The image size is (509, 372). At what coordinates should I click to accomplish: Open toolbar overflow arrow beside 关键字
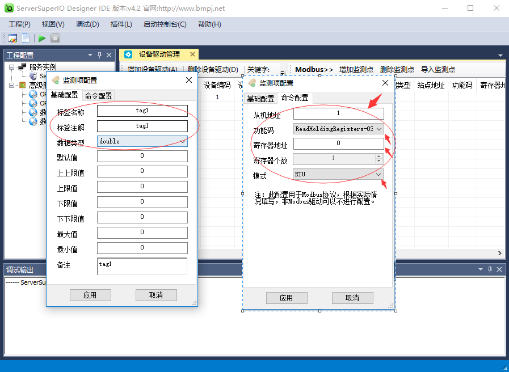tap(282, 73)
